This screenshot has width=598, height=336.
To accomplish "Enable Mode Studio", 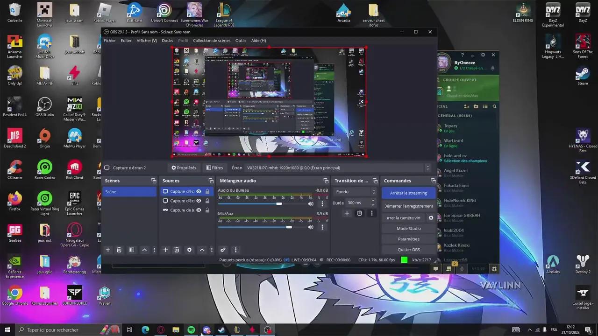I will pyautogui.click(x=408, y=228).
